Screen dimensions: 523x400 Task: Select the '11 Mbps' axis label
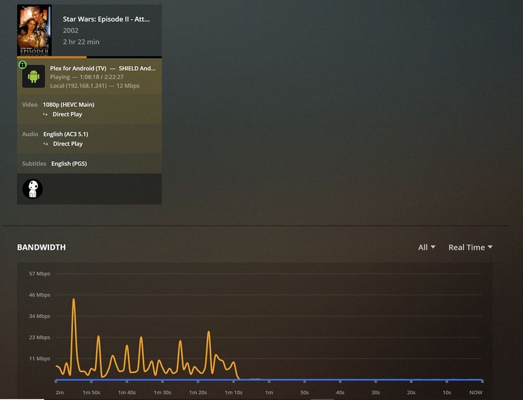tap(39, 359)
